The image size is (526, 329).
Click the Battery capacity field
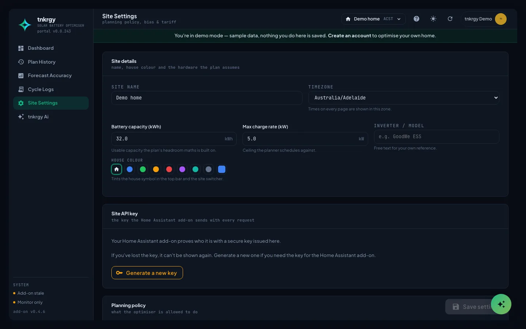coord(174,139)
